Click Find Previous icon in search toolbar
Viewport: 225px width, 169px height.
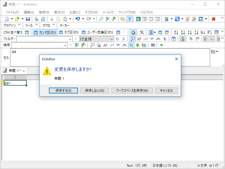(77, 45)
